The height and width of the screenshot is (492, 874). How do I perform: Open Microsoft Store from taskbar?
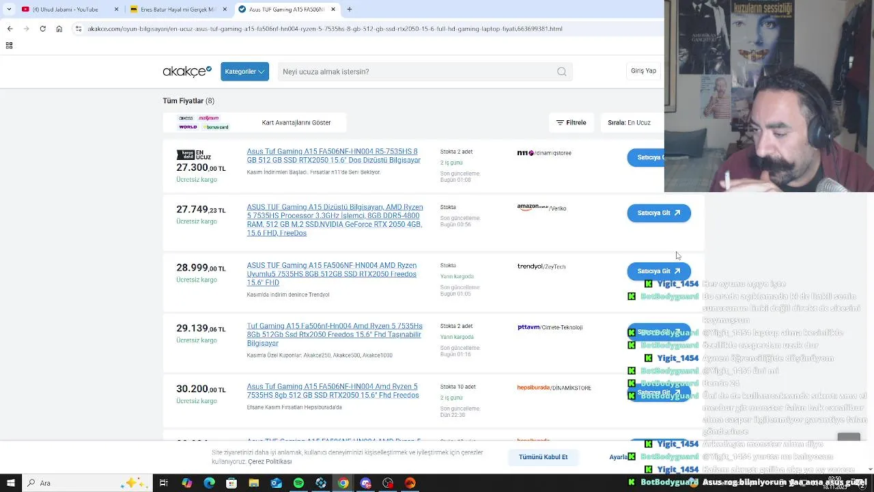tap(231, 483)
